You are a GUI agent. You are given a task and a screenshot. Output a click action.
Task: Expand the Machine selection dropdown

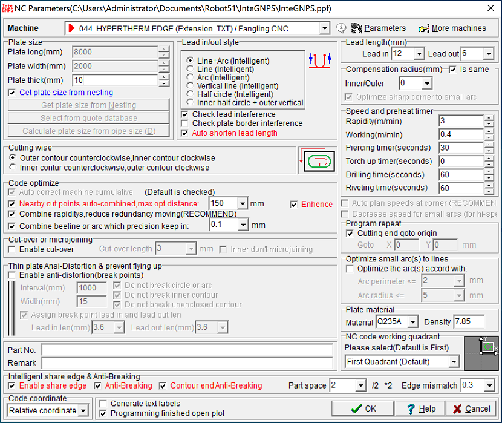point(324,28)
